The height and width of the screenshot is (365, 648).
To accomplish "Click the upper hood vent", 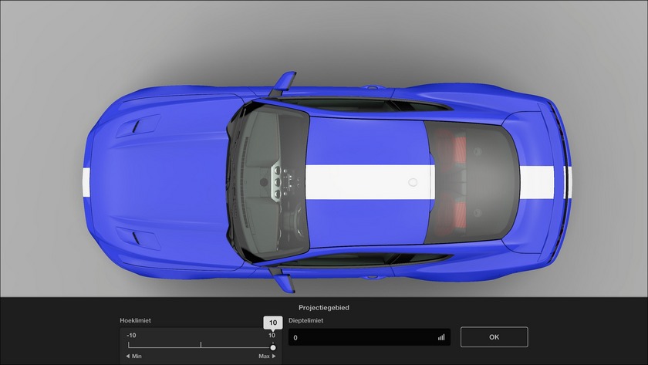I will tap(143, 125).
